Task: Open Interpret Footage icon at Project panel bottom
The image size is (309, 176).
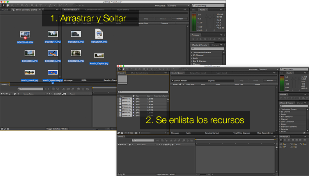Action: pos(119,133)
